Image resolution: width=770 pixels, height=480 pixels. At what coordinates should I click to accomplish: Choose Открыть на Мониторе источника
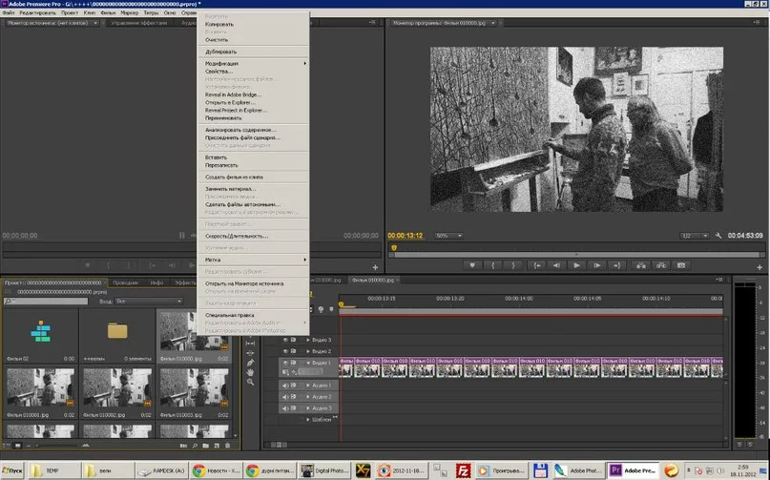click(254, 283)
